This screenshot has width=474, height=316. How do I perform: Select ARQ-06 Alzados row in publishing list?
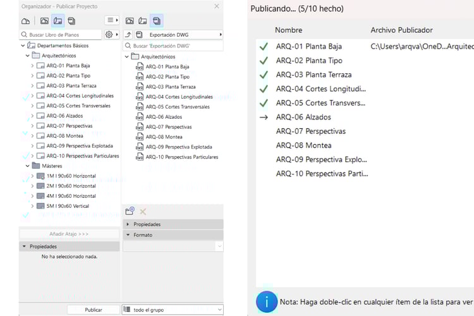365,117
